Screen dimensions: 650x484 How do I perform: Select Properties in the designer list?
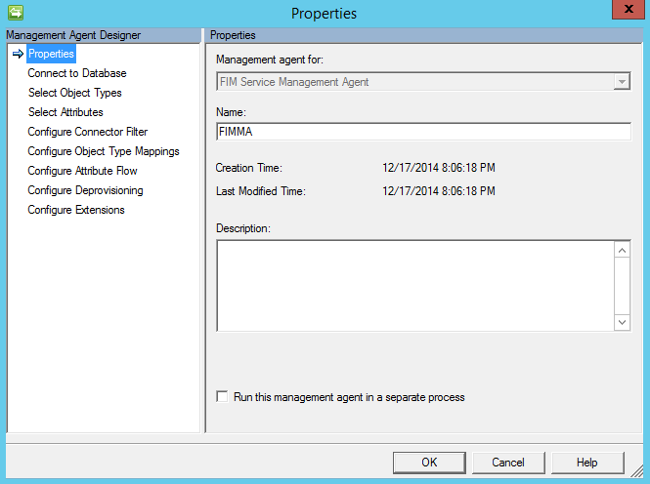(x=51, y=54)
